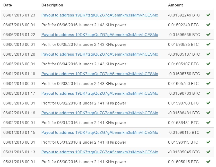Image resolution: width=216 pixels, height=167 pixels.
Task: Click green checkmark for -0.01592249 BTC payout
Action: [209, 15]
